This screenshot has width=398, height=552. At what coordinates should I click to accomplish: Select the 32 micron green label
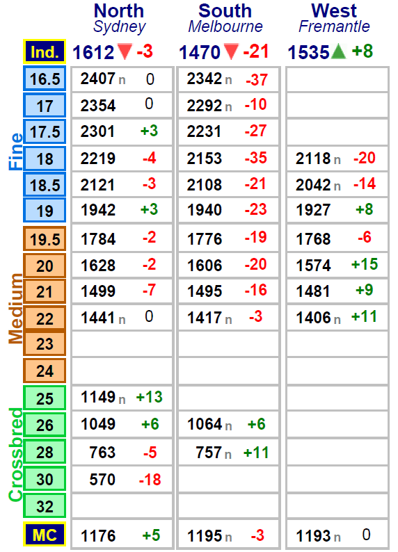pyautogui.click(x=45, y=506)
